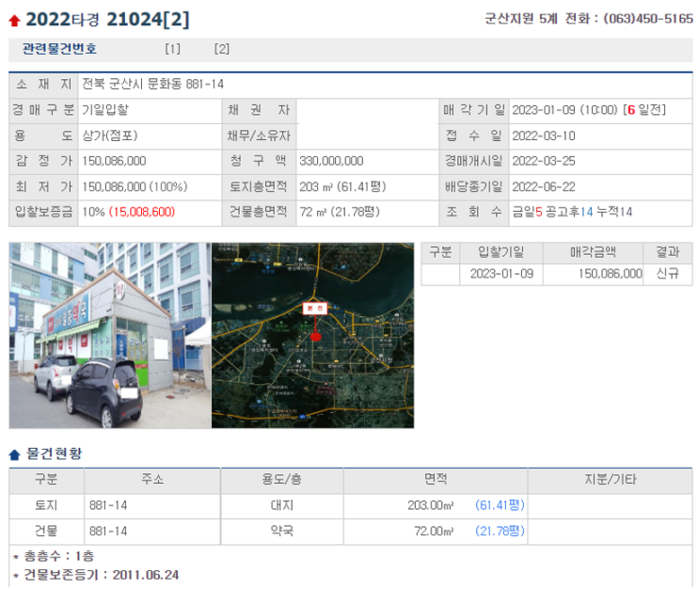The image size is (699, 589).
Task: Click the 본건 label on satellite map
Action: (315, 308)
